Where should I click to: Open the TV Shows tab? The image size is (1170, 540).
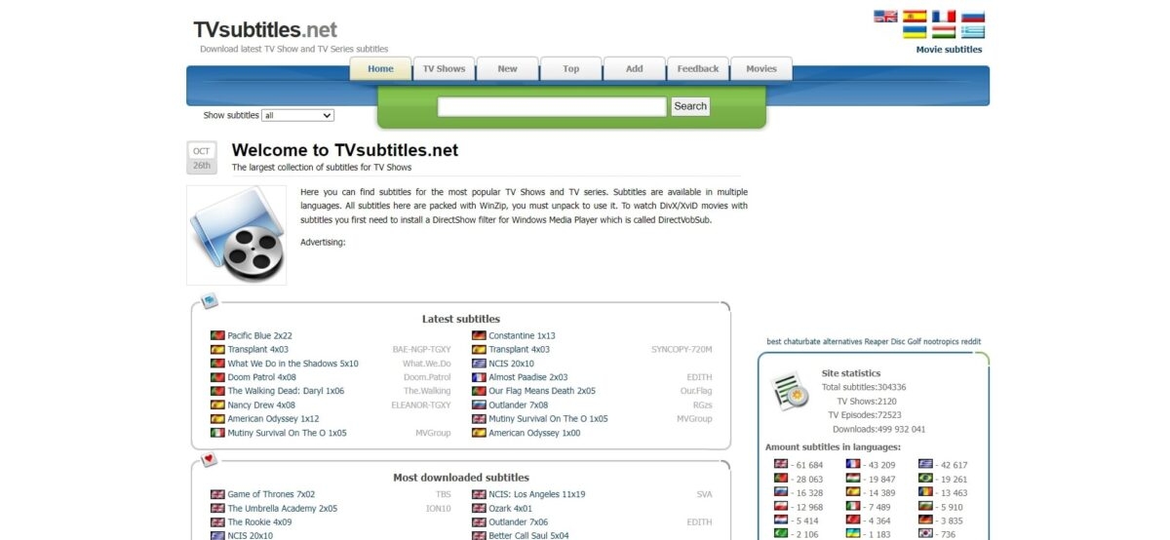point(444,69)
